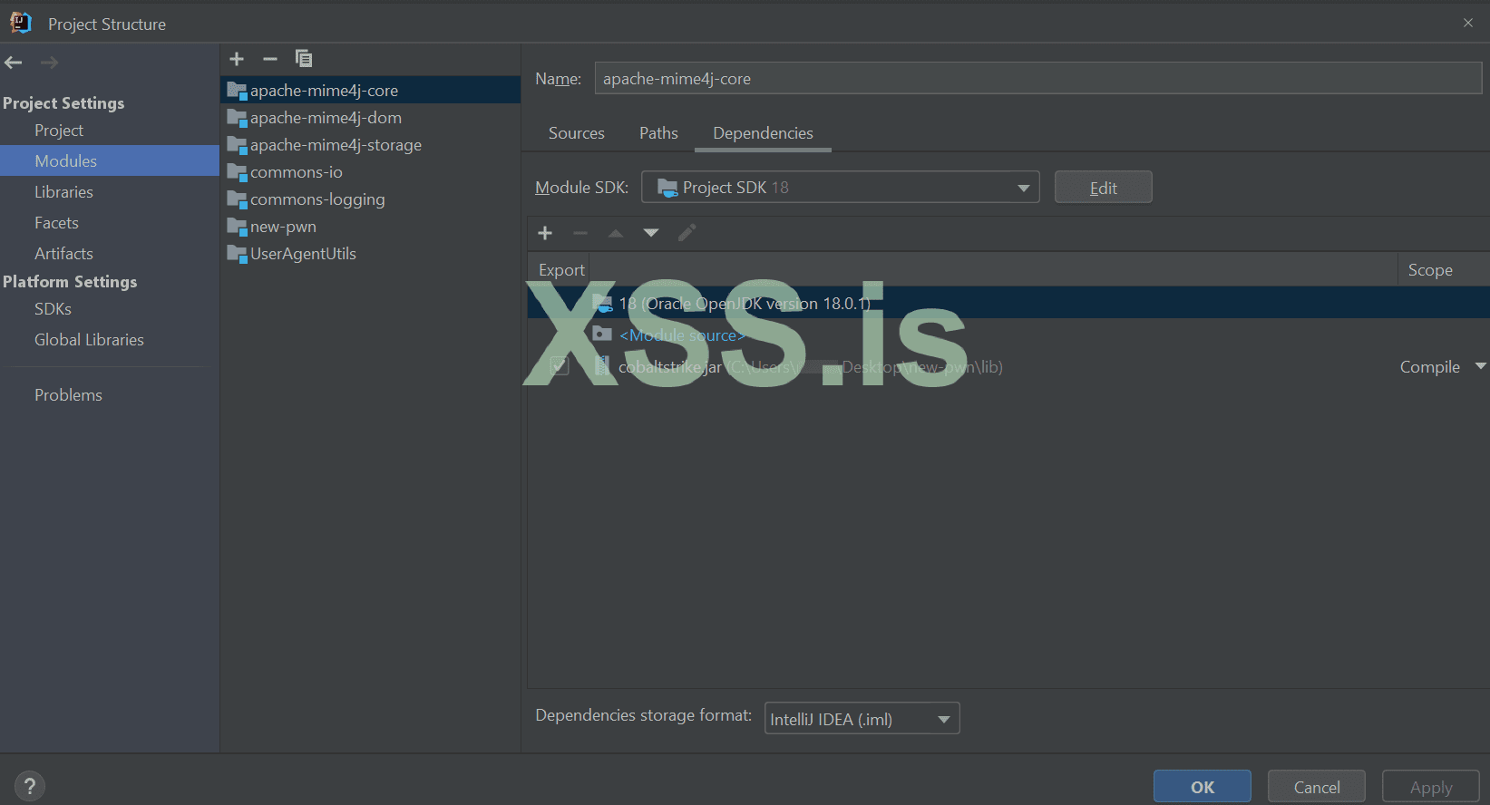Screen dimensions: 1490x805
Task: Switch to the Dependencies tab
Action: (x=764, y=133)
